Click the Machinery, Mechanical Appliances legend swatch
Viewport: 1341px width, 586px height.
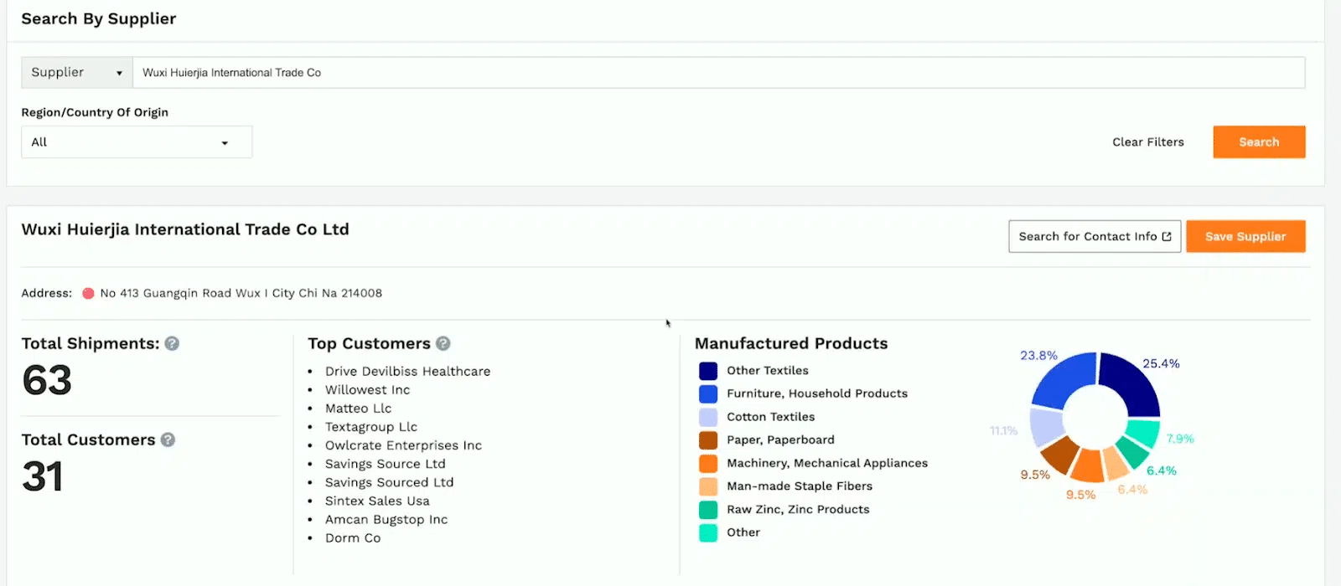[x=708, y=463]
